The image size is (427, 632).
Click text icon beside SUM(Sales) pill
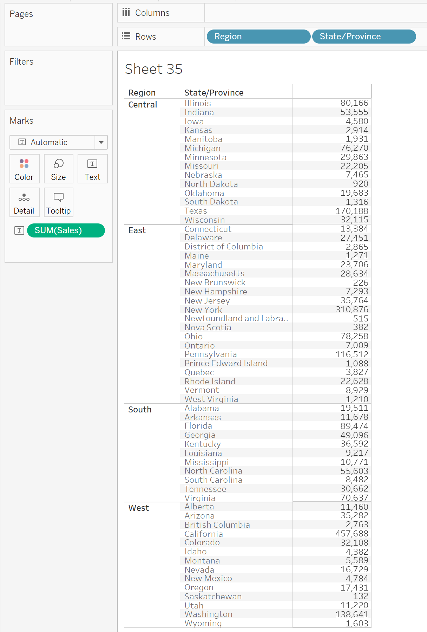pos(19,230)
